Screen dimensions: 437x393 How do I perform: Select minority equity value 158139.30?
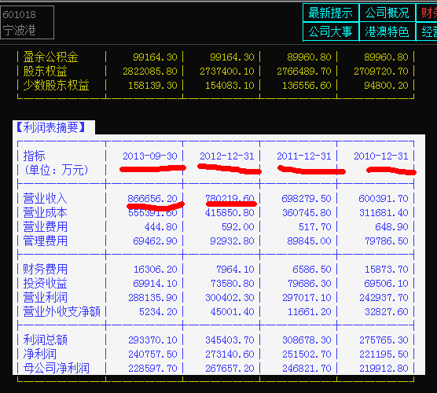click(152, 86)
